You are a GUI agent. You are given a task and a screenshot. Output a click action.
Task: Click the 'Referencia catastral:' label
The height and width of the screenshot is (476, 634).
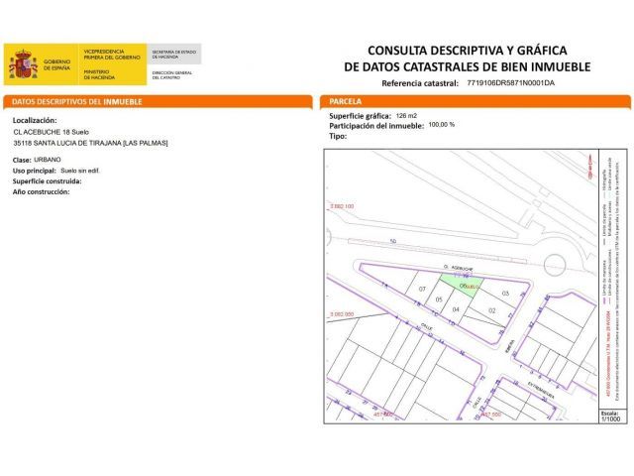(420, 83)
